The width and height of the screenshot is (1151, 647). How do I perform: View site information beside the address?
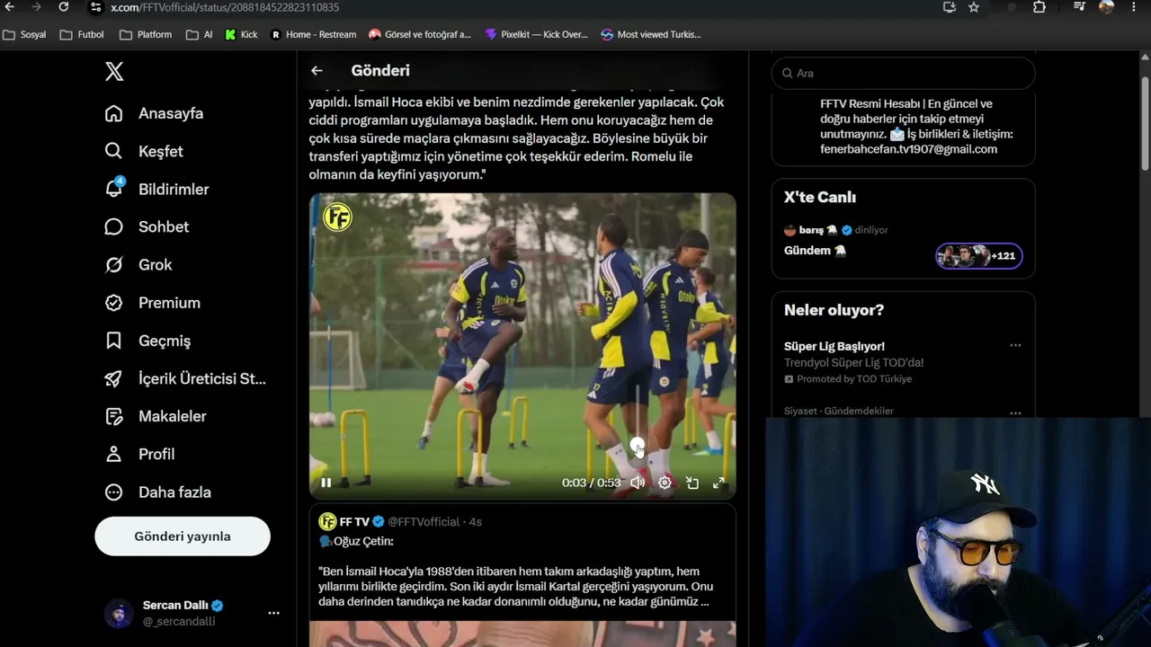click(x=95, y=7)
